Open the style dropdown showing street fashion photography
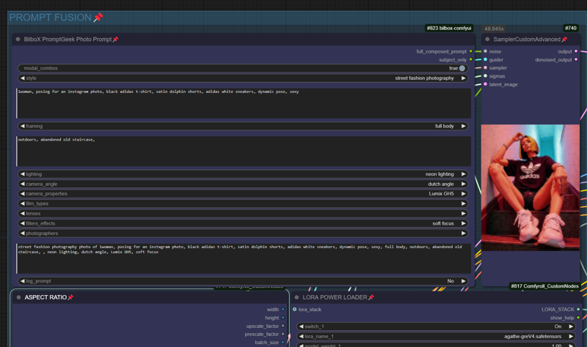The image size is (587, 347). [242, 78]
